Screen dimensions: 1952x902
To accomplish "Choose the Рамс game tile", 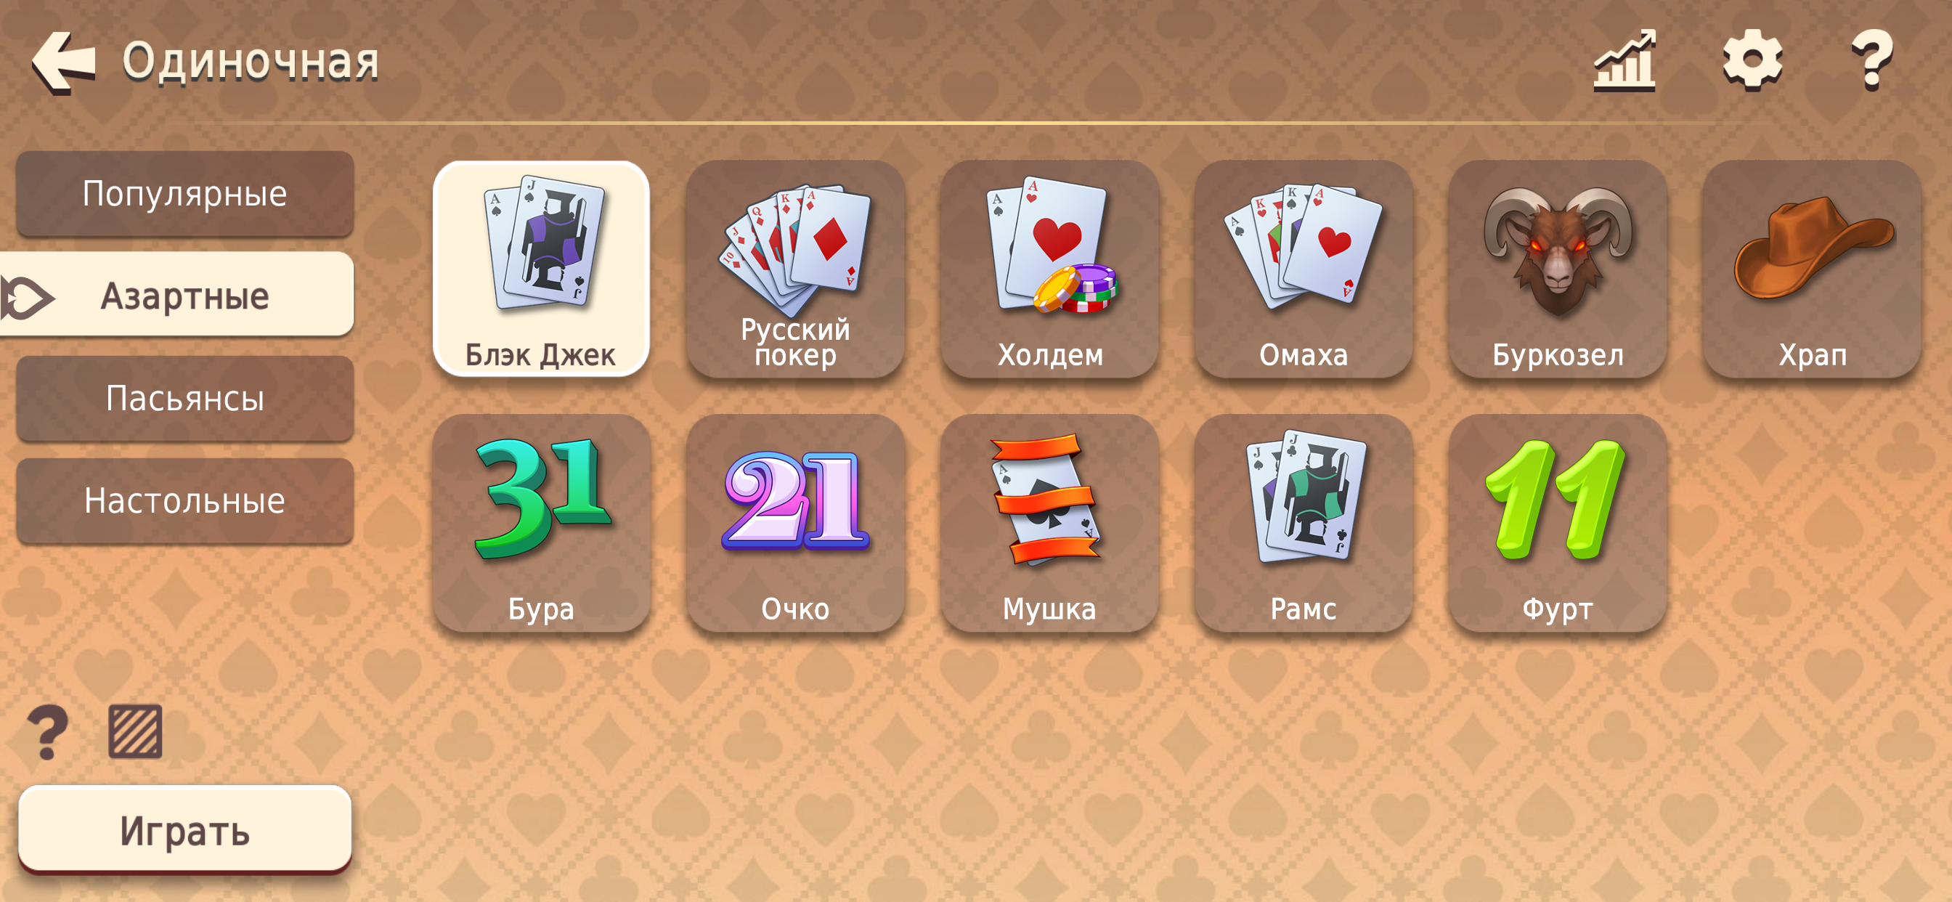I will click(1304, 523).
